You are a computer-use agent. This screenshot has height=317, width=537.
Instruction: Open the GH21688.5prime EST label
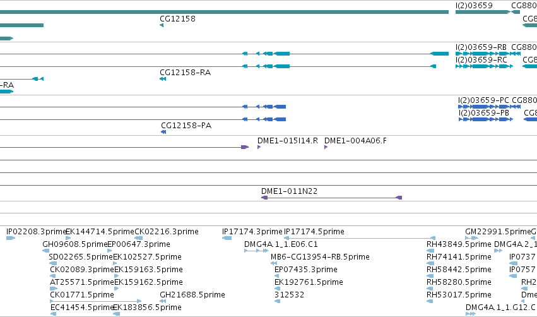coord(192,295)
